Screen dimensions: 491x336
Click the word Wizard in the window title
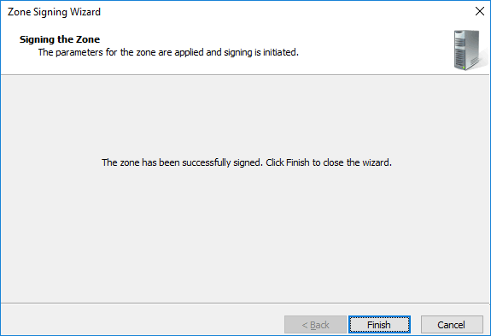[85, 12]
